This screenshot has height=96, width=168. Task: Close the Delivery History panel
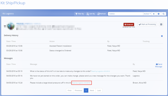click(162, 36)
